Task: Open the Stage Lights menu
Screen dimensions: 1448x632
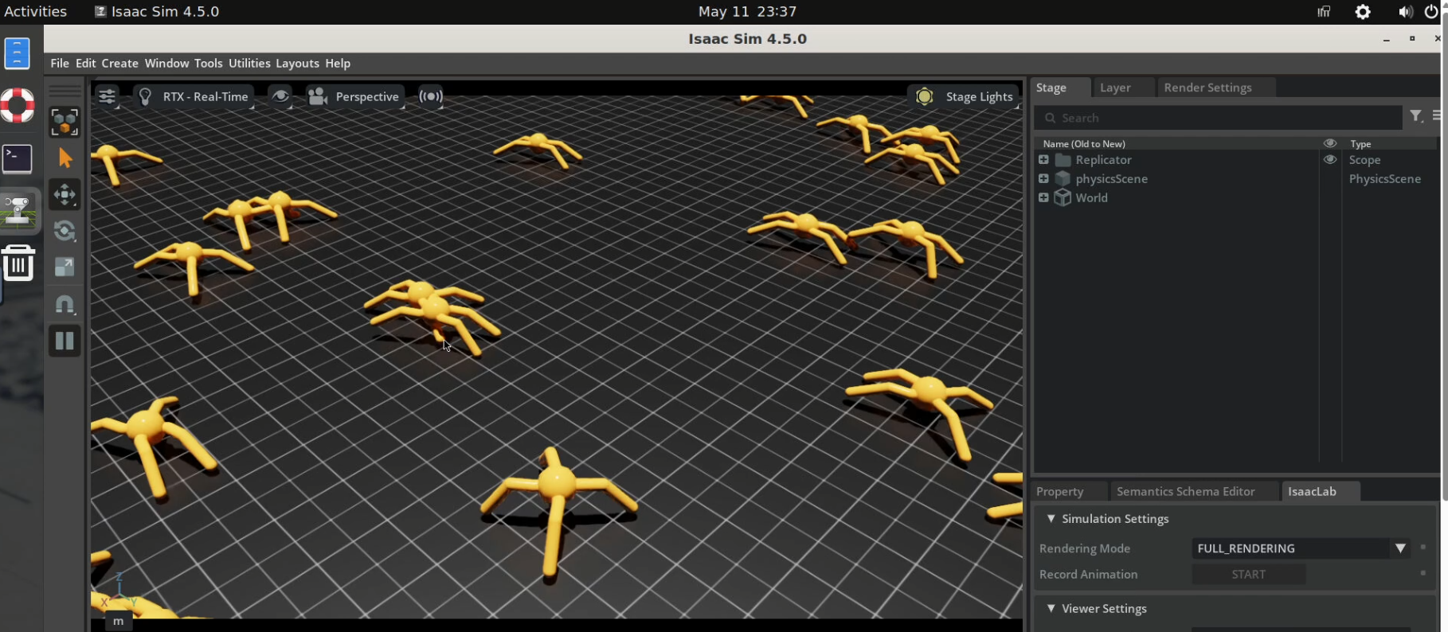Action: coord(964,96)
